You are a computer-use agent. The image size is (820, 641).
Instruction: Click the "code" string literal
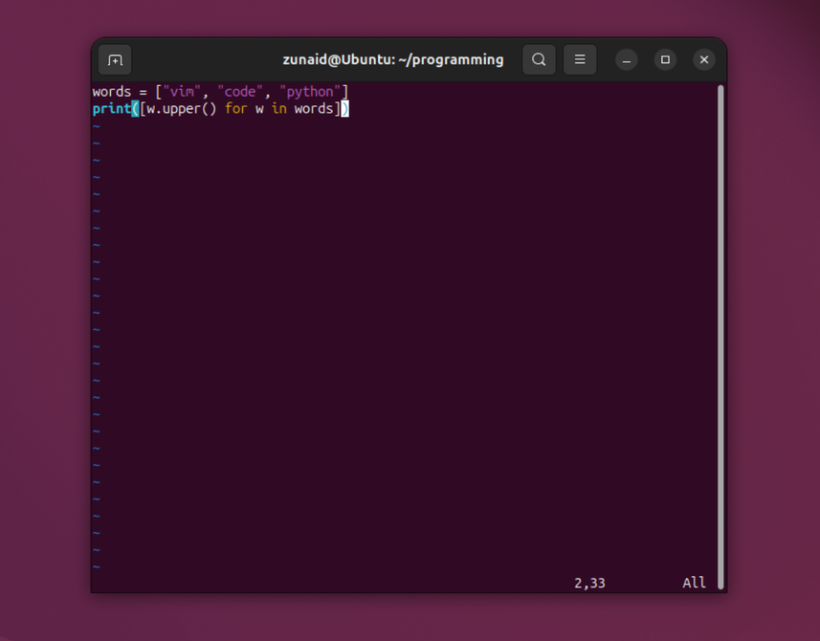tap(240, 92)
